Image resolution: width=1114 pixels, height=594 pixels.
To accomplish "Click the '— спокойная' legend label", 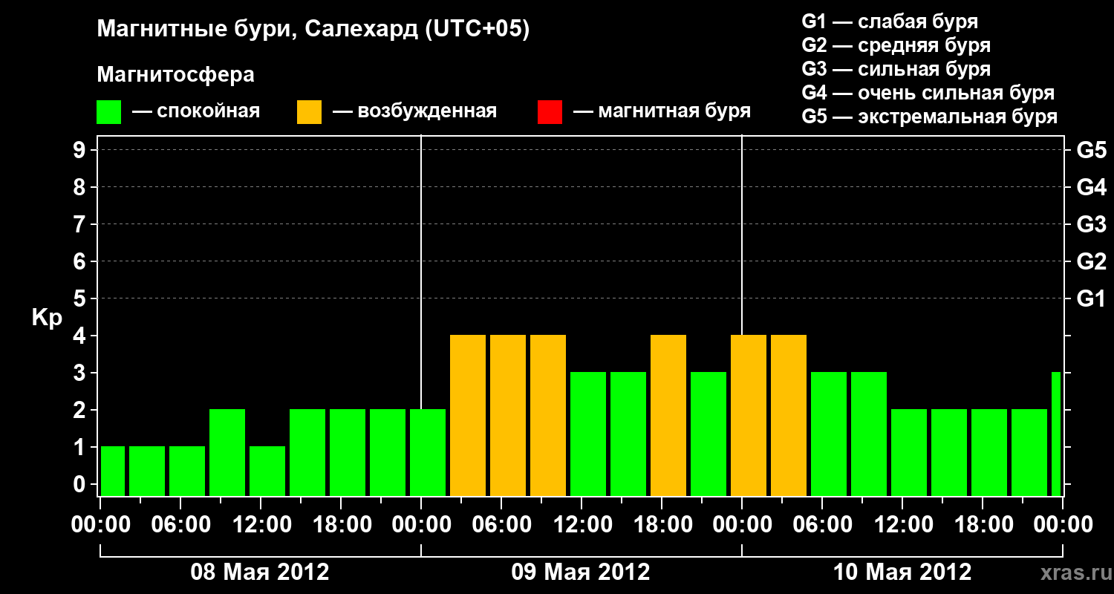I will click(196, 111).
